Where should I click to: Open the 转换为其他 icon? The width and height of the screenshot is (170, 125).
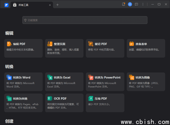[x=9, y=98]
